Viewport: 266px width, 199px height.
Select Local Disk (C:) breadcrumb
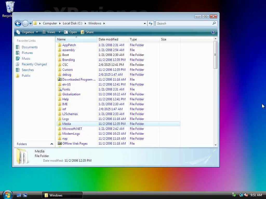(x=72, y=23)
